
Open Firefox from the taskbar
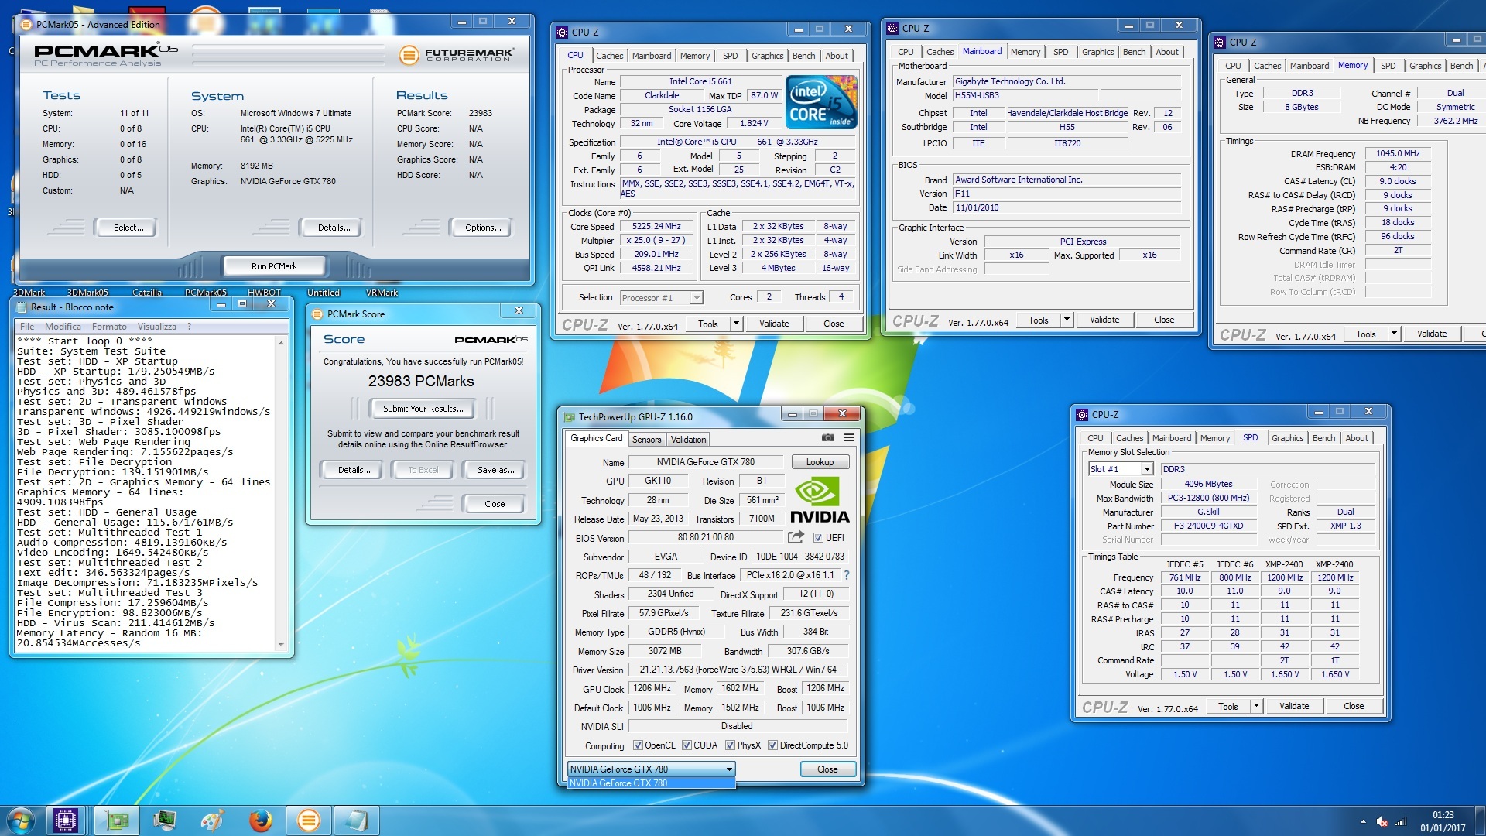[261, 820]
